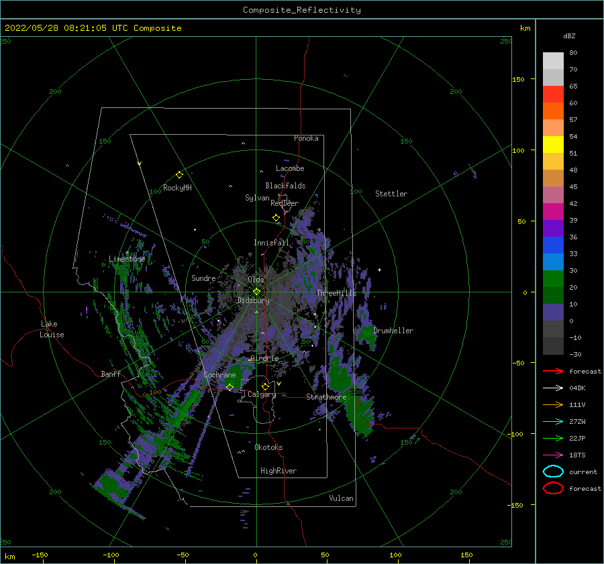Click the purple 10 dBZ color swatch
Viewport: 604px width, 564px height.
click(x=553, y=312)
